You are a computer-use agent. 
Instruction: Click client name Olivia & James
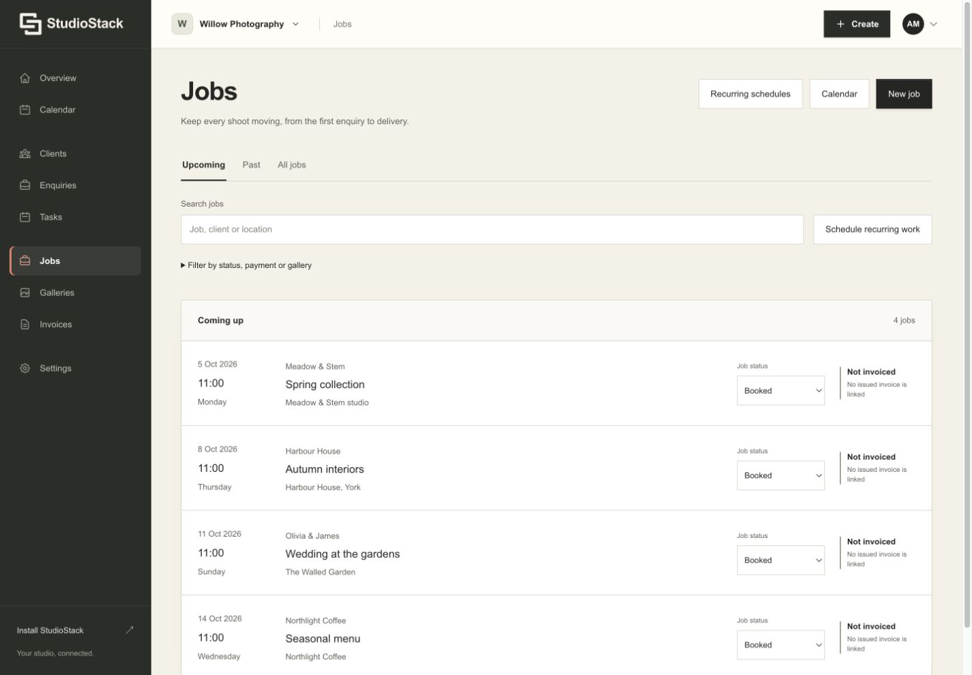coord(312,536)
